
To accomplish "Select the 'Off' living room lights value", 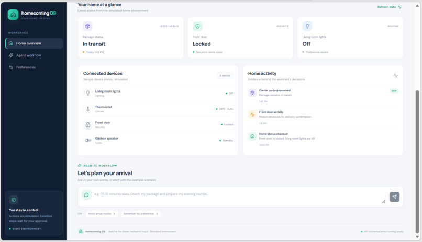I will pos(306,44).
